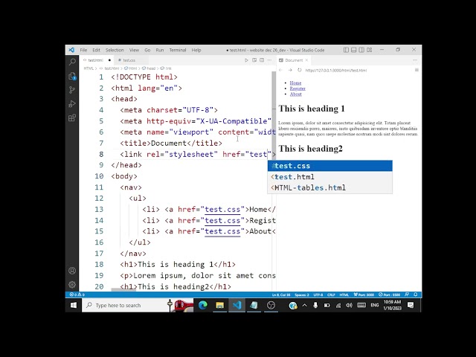Select the Document preview tab
This screenshot has height=357, width=476.
294,60
